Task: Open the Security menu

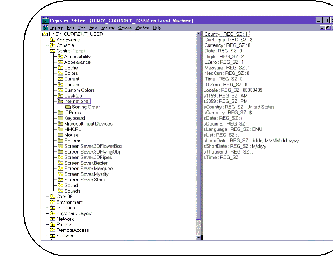Action: (108, 28)
